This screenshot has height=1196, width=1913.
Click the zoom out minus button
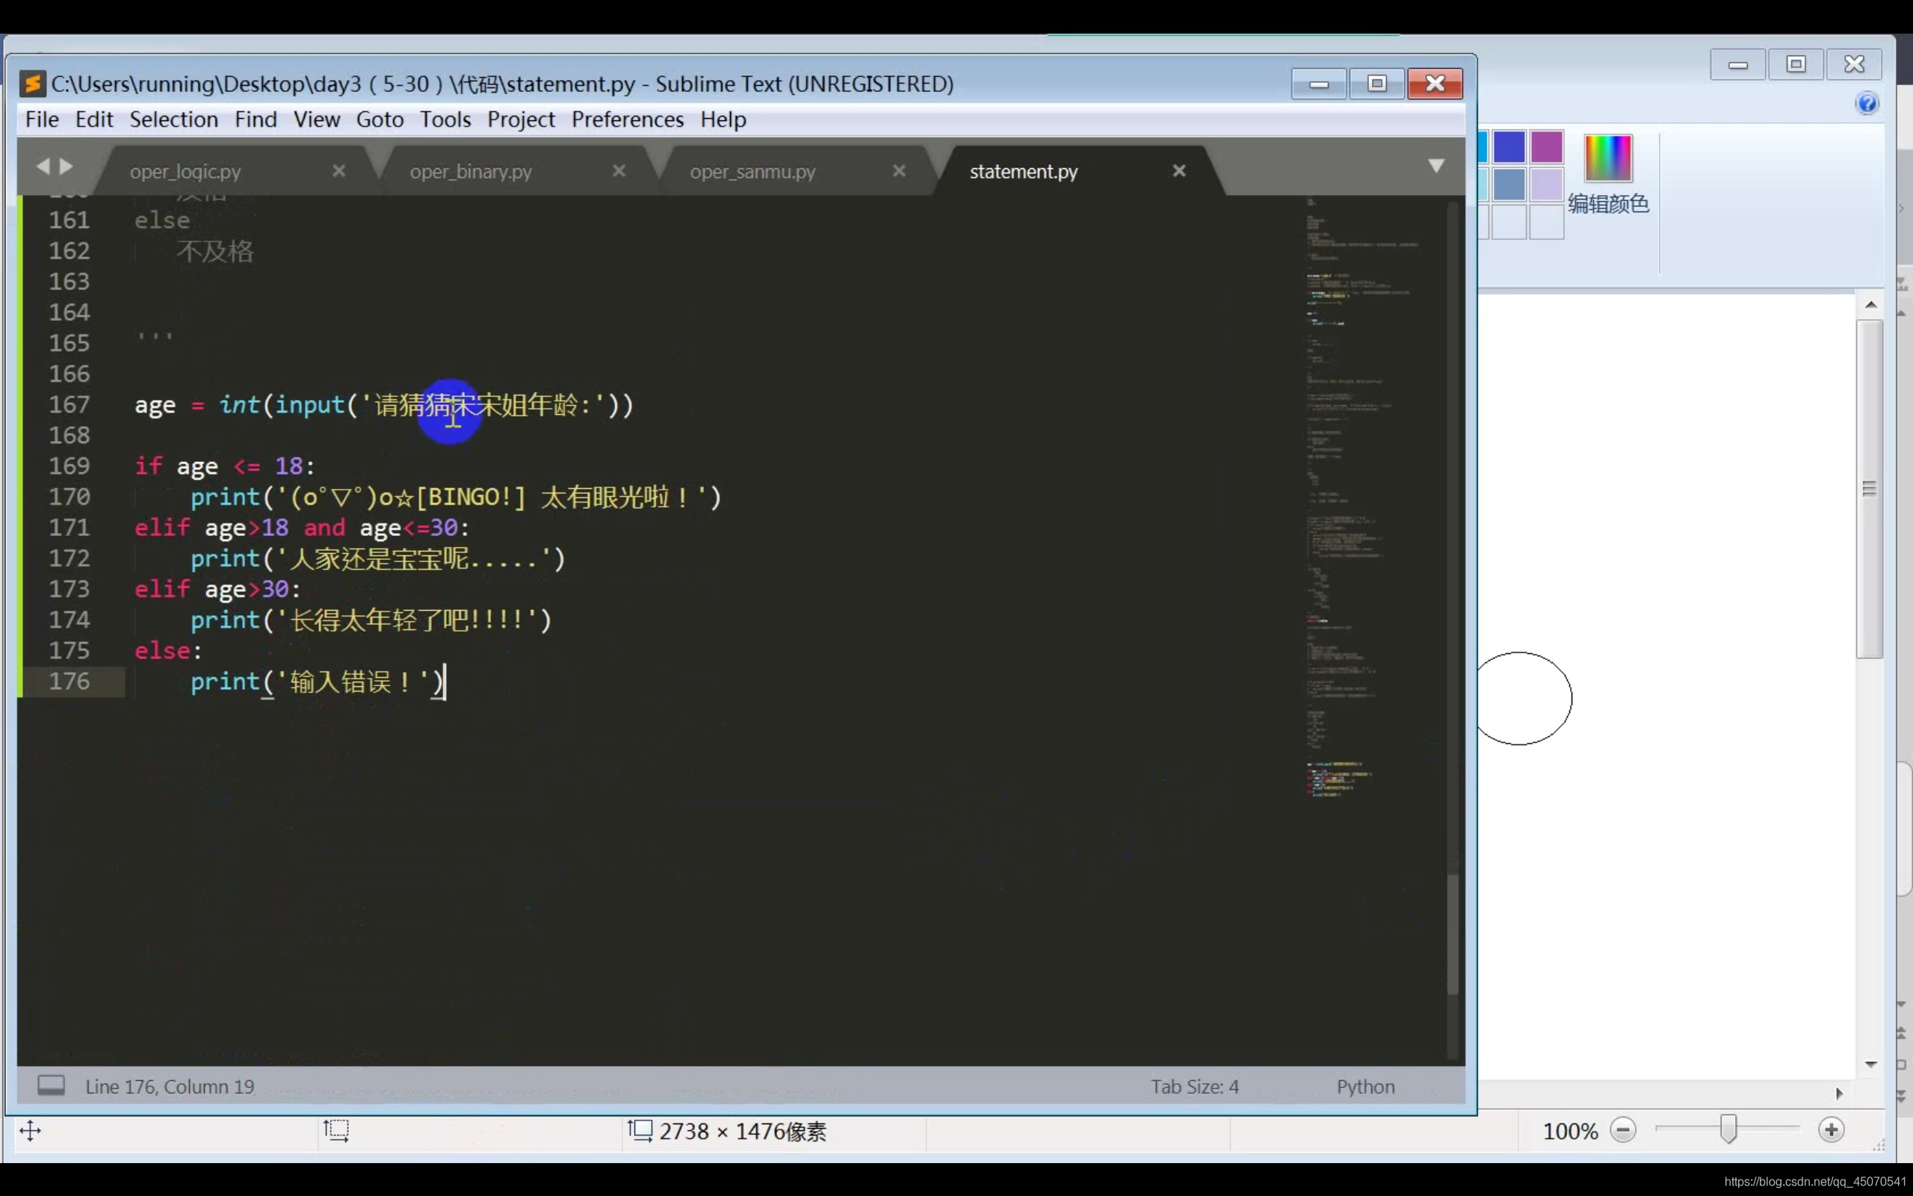(x=1623, y=1130)
